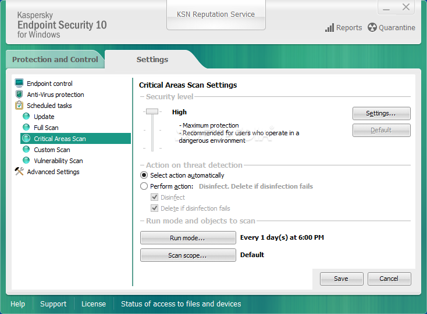Click the Advanced Settings tools icon
The image size is (427, 314).
pos(19,171)
